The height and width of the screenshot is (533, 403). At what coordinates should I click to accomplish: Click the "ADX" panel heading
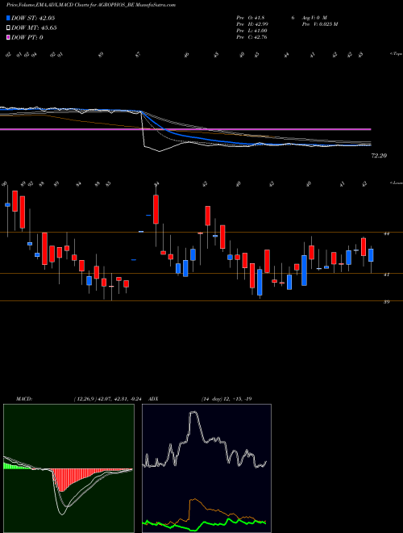pos(154,399)
